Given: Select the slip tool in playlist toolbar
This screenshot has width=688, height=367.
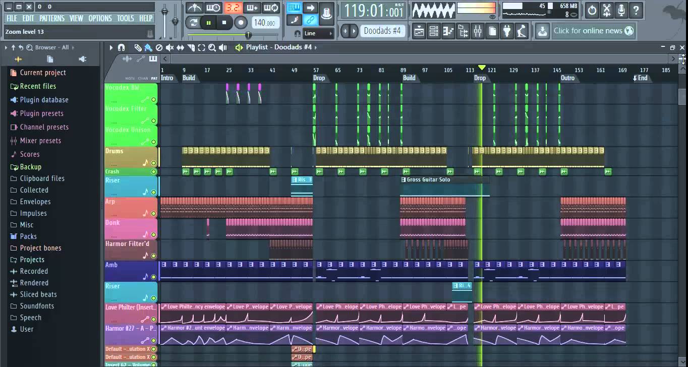Looking at the screenshot, I should [180, 47].
